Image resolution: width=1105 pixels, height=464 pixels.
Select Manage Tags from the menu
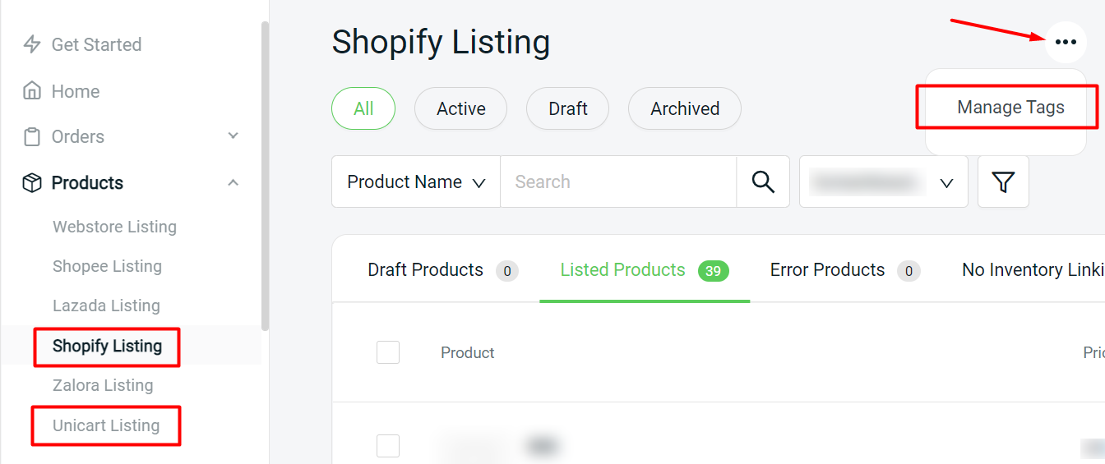pyautogui.click(x=1010, y=108)
